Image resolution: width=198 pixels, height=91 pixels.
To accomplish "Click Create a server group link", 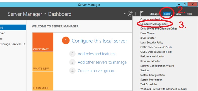I will click(x=96, y=71).
